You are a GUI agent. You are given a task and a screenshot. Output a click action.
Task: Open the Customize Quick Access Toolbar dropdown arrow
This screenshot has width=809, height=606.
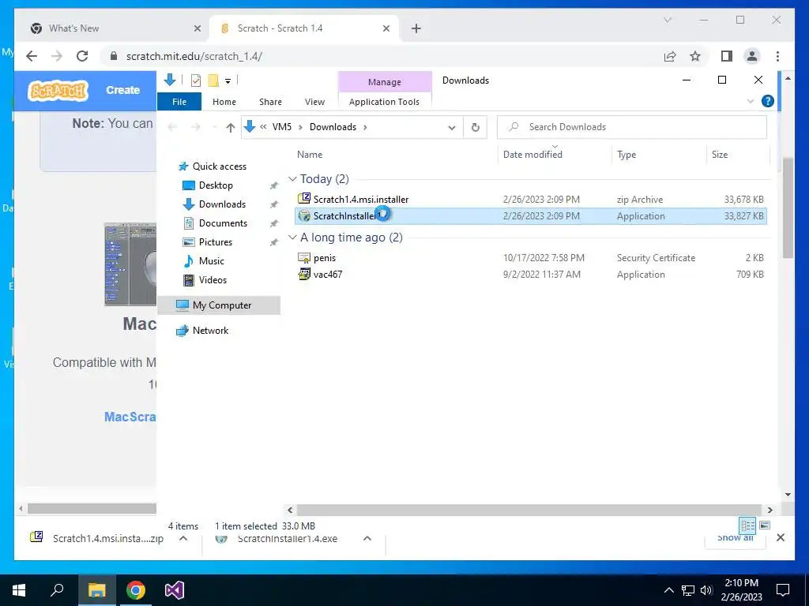pos(228,81)
